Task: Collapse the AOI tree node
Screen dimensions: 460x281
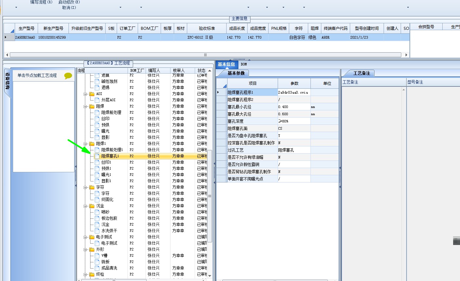Action: [86, 94]
